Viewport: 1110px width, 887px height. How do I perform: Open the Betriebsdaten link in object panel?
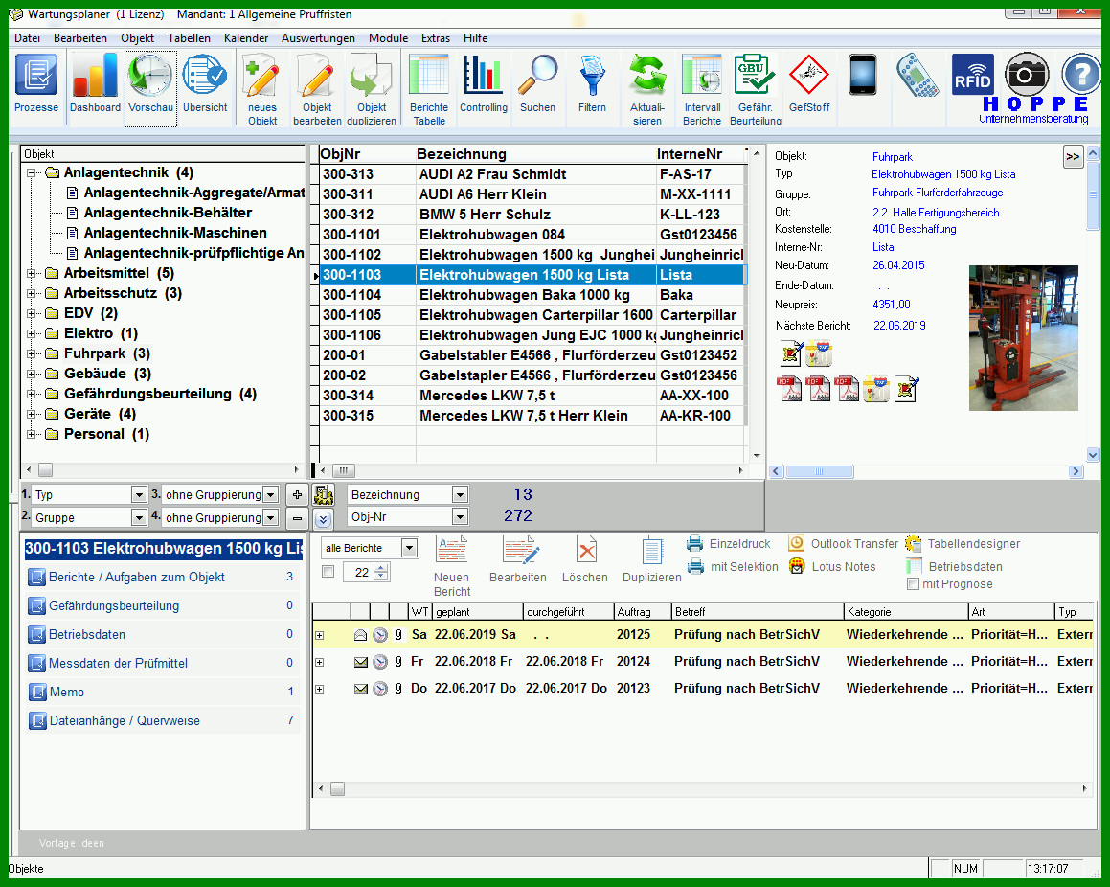pos(87,634)
